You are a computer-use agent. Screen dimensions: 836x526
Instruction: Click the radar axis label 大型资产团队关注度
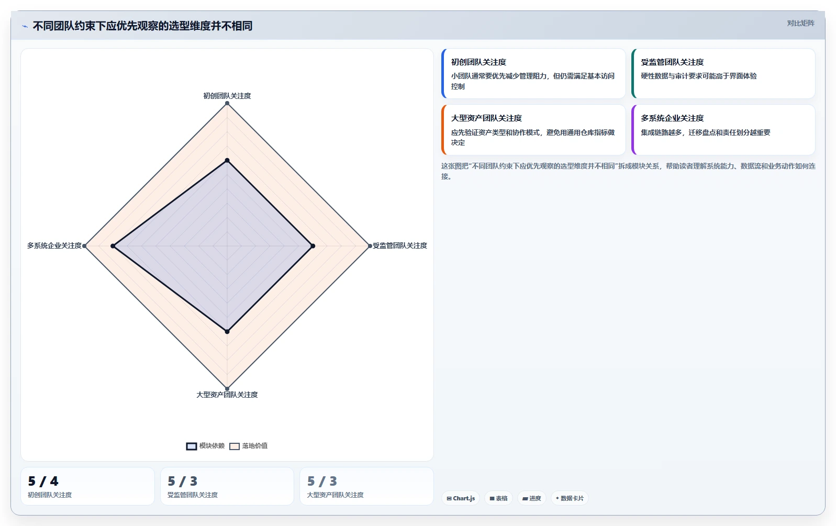tap(227, 395)
